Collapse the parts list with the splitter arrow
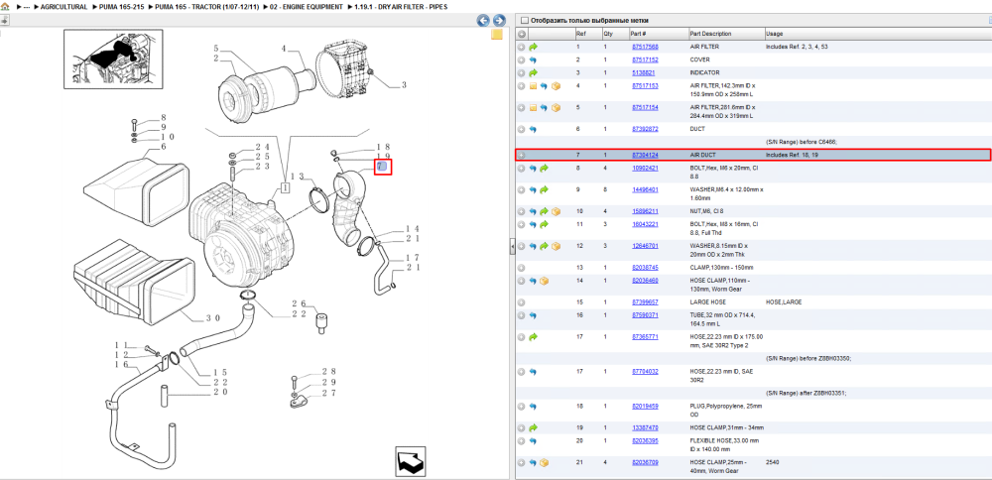992x480 pixels. (513, 247)
